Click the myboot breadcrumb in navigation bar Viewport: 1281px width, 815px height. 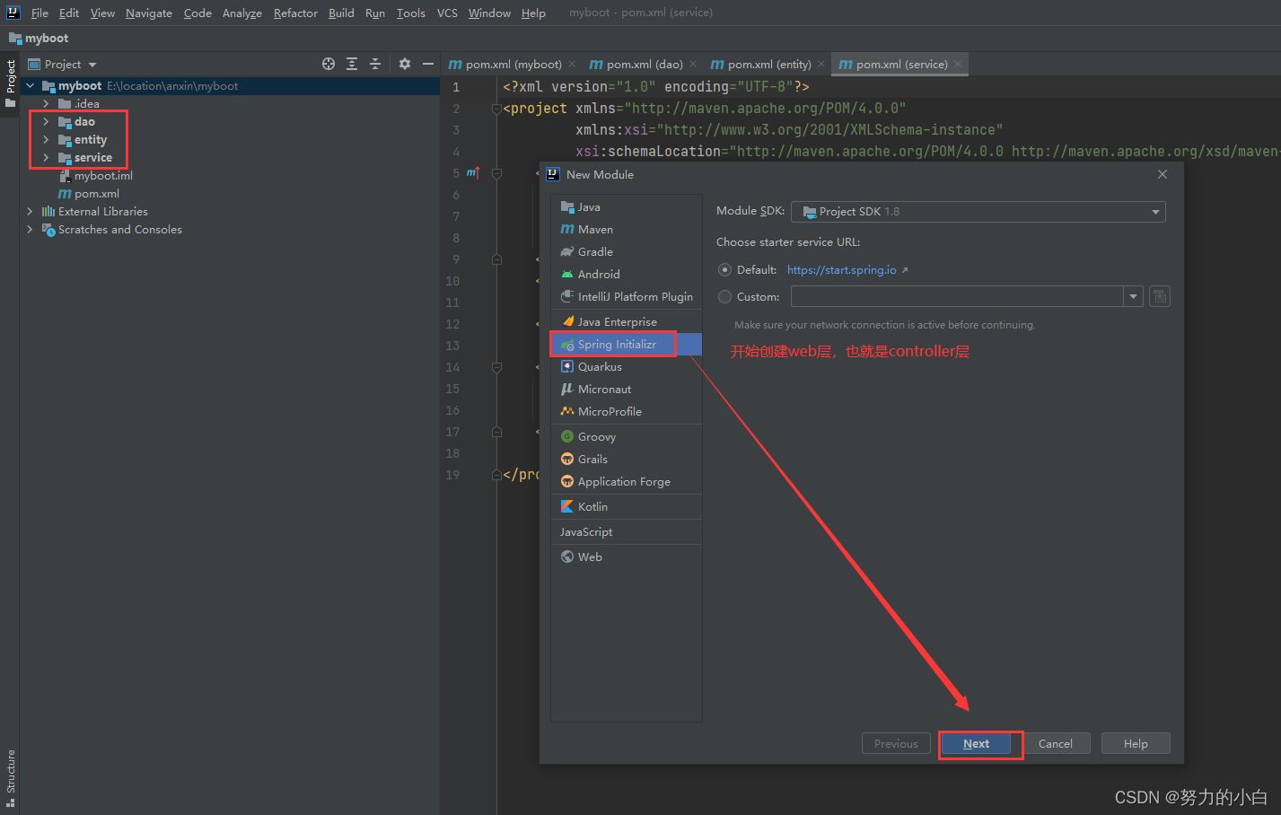(x=39, y=39)
